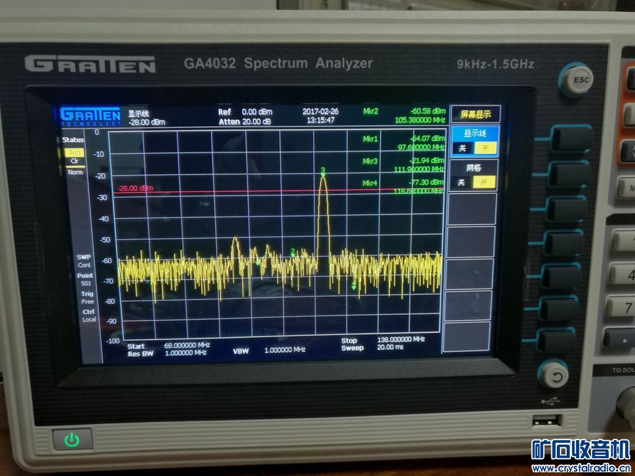
Task: Click the GA4032 Spectrum Analyzer model label
Action: tap(278, 64)
